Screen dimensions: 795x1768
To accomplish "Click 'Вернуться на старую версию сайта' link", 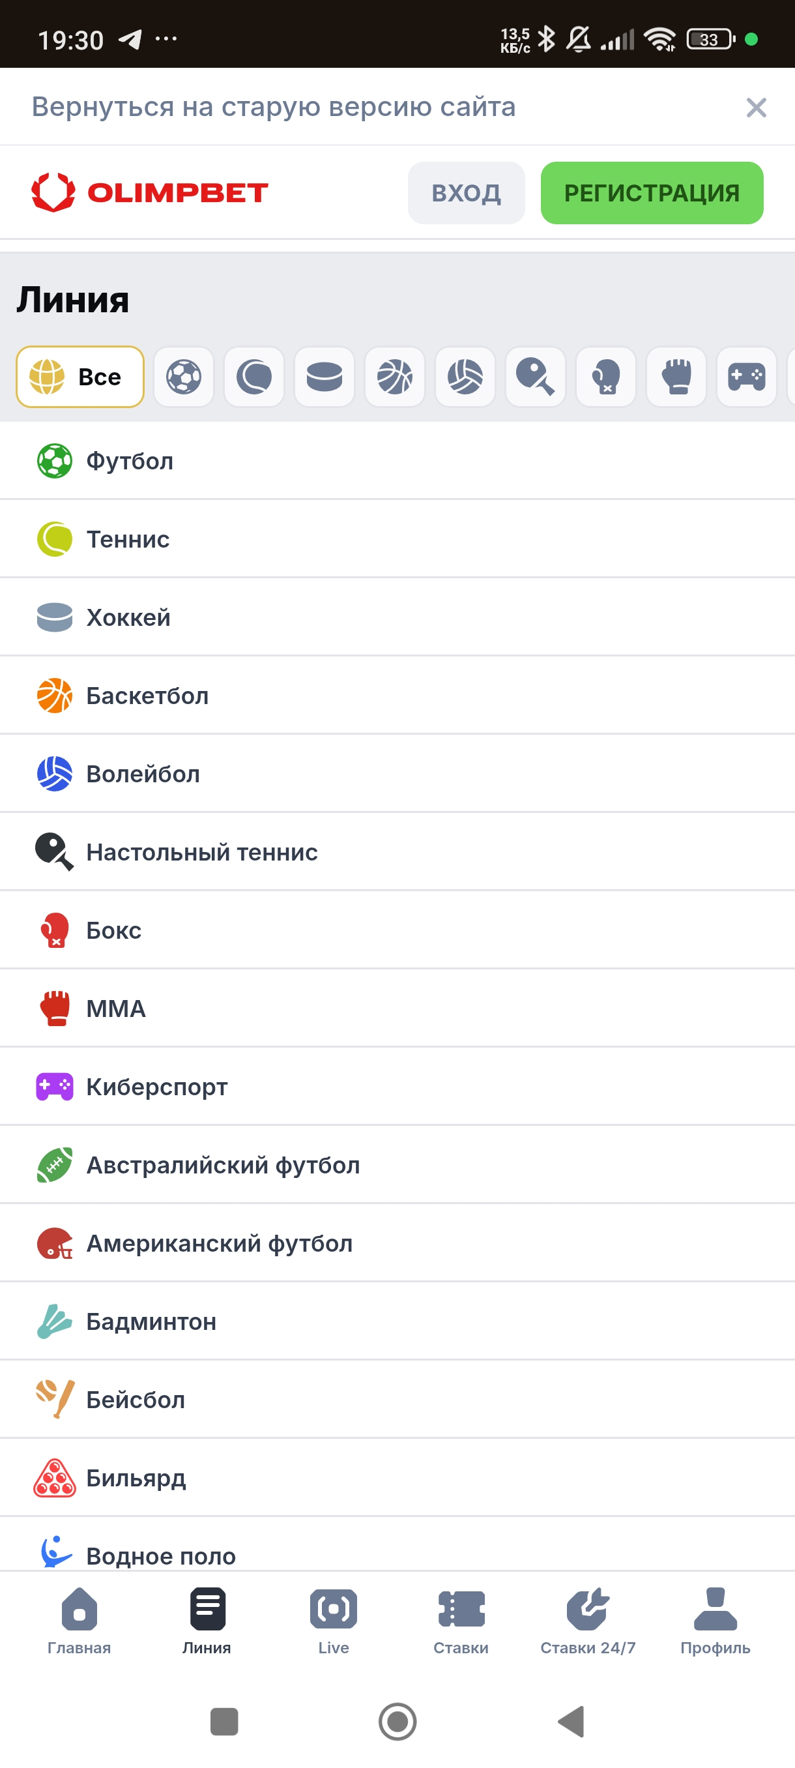I will [x=274, y=107].
